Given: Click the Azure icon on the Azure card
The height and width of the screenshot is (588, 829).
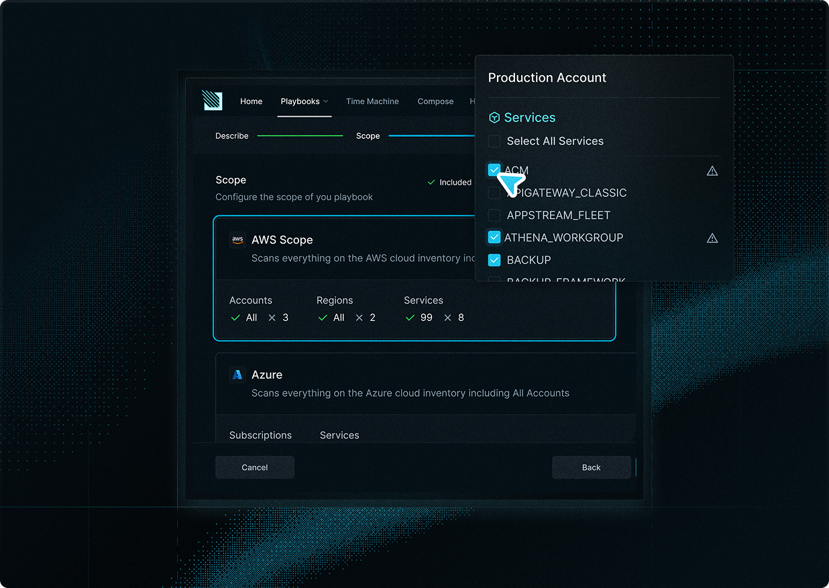Looking at the screenshot, I should [x=237, y=374].
